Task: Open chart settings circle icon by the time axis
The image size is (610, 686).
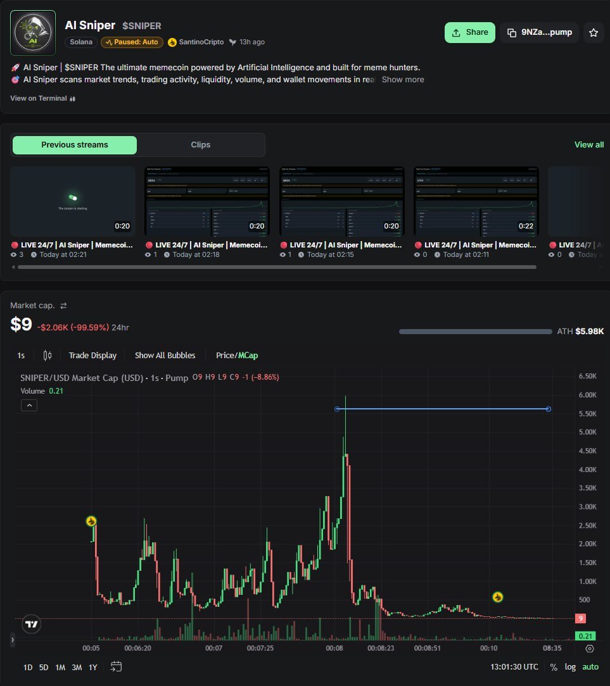Action: click(590, 649)
